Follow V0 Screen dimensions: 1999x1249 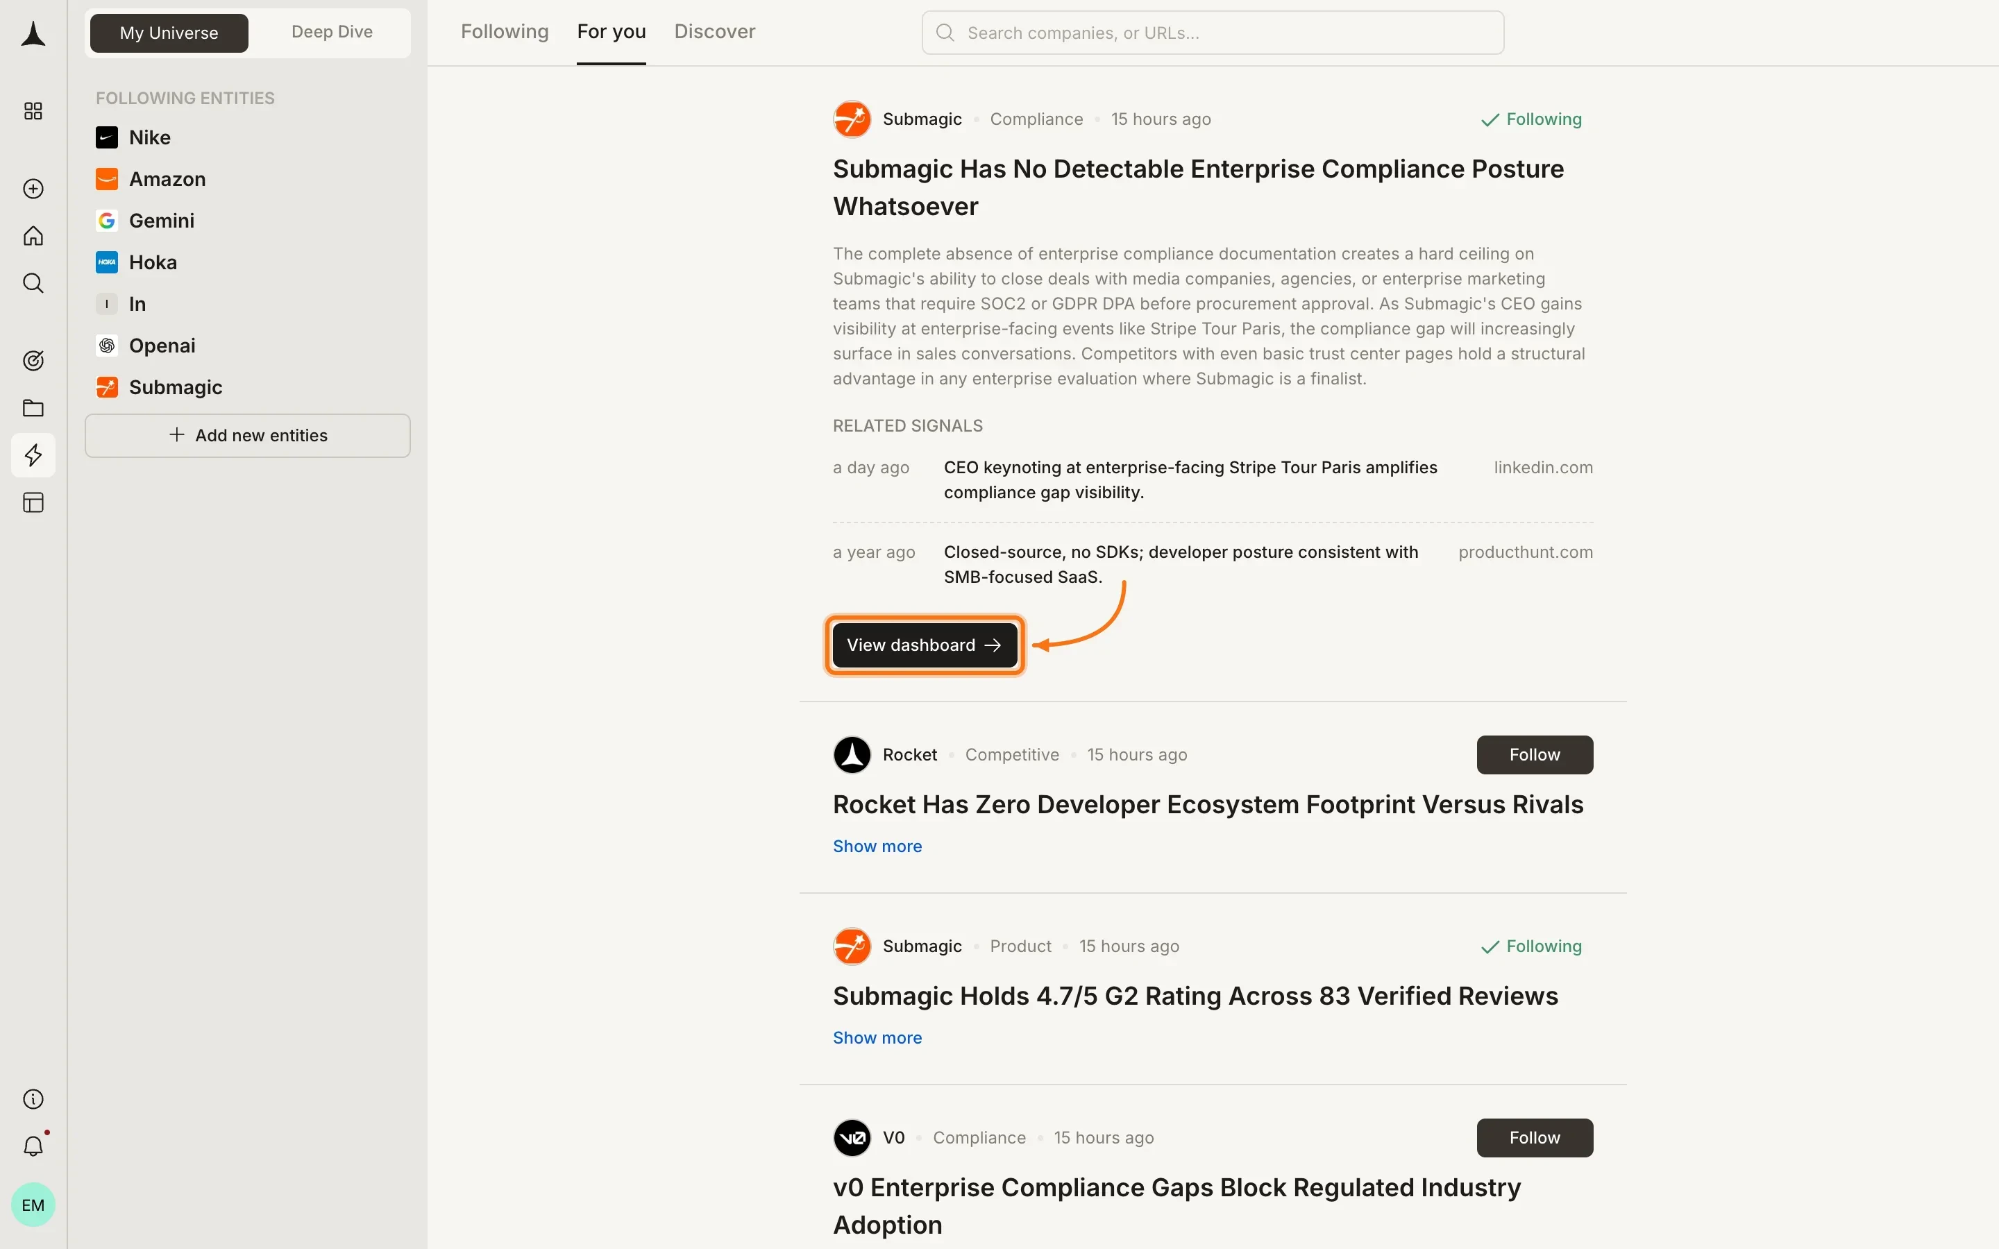point(1535,1137)
